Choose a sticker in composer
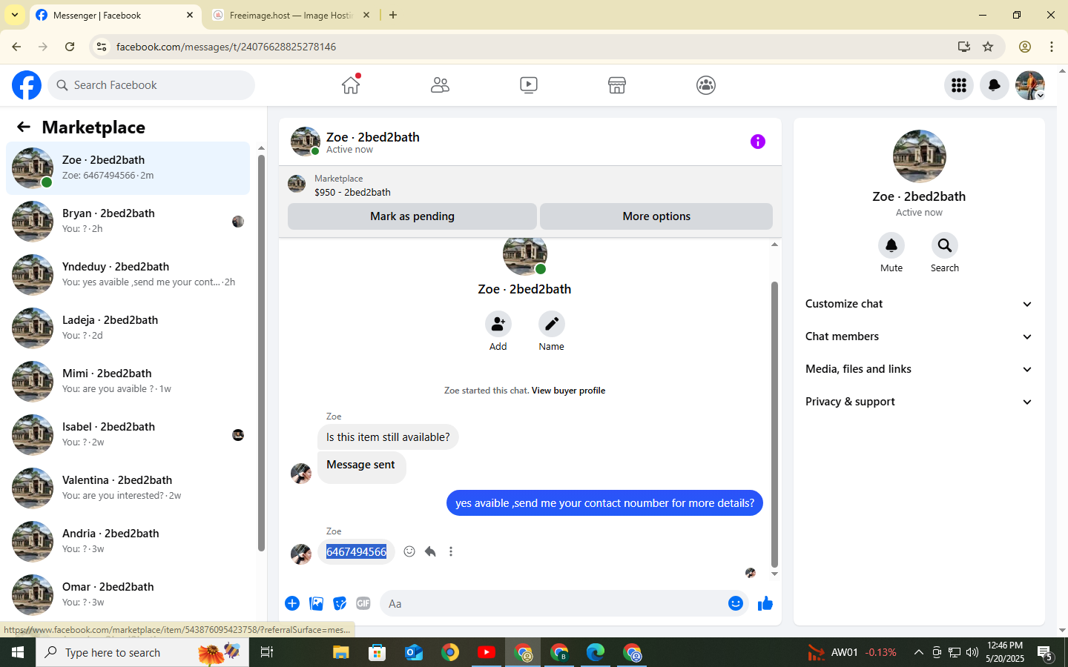 [340, 603]
